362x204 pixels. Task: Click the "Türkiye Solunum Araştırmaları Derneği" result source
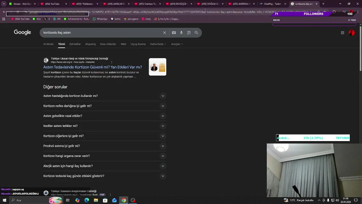[74, 191]
